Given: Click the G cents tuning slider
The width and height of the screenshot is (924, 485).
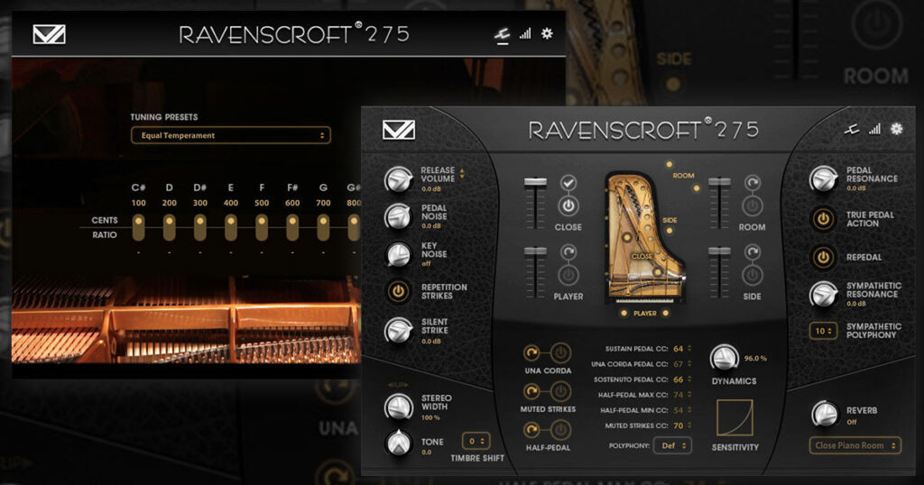Looking at the screenshot, I should [x=323, y=227].
